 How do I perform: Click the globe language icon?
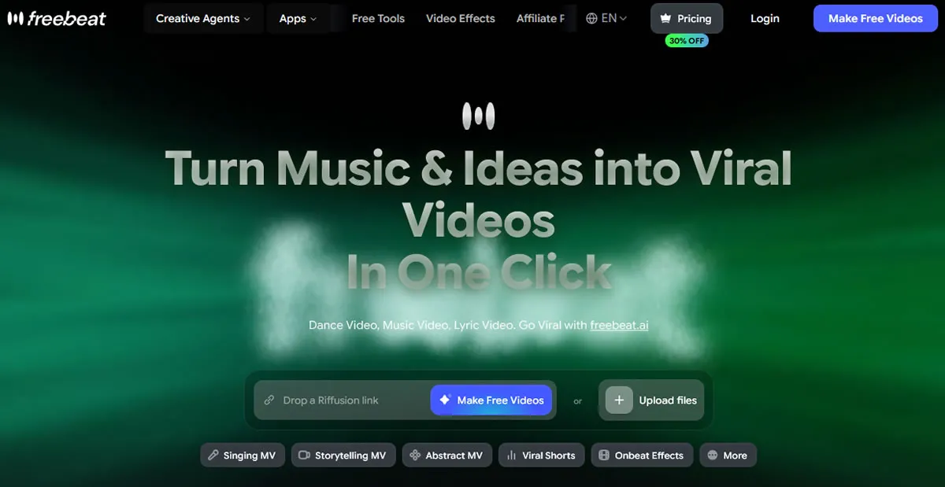(x=592, y=18)
